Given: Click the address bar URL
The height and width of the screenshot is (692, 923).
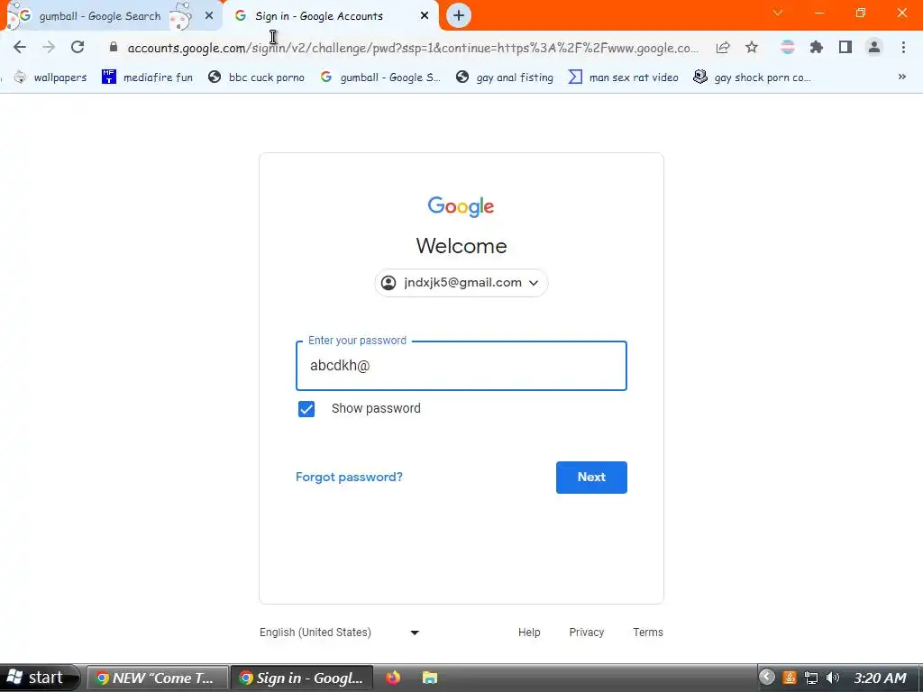Looking at the screenshot, I should (x=413, y=48).
